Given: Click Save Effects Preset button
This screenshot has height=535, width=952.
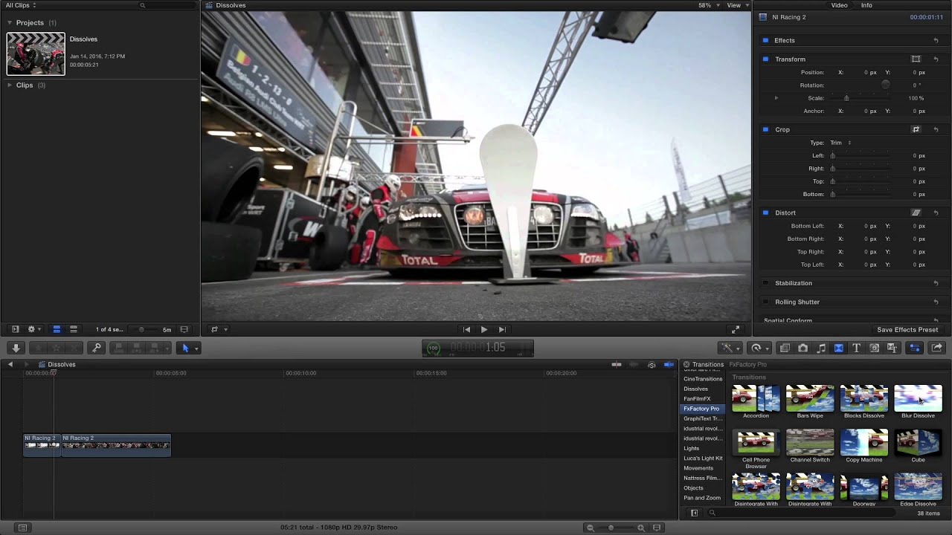Looking at the screenshot, I should 907,330.
